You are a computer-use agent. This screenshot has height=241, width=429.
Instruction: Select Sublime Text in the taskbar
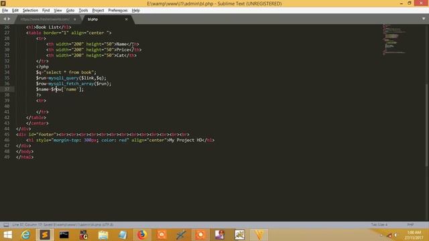coord(45,235)
